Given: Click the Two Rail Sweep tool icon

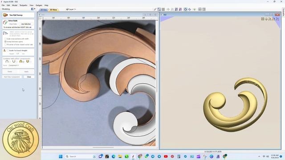Looking at the screenshot, I should coord(5,15).
